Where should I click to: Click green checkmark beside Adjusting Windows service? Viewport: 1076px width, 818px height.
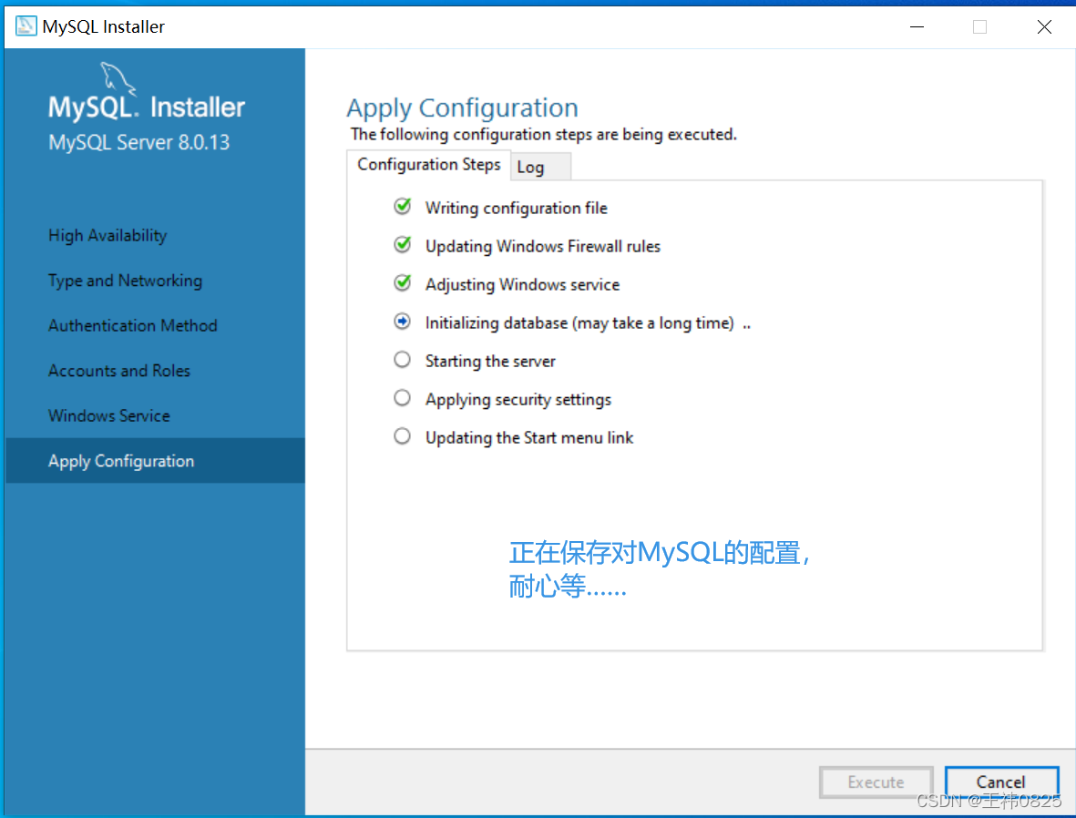(x=403, y=282)
